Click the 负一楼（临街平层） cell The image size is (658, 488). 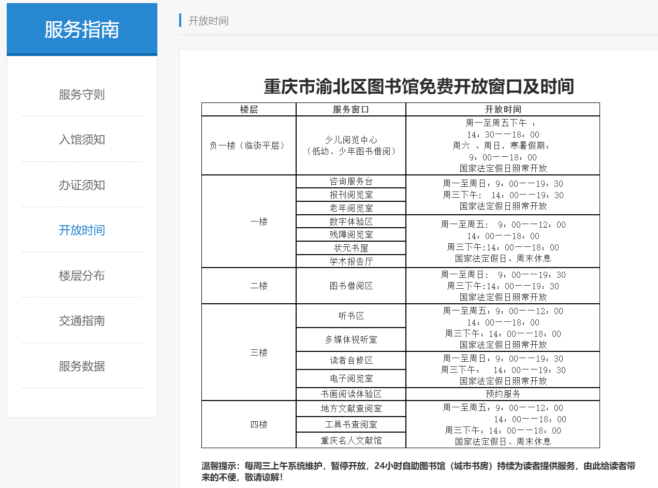[248, 146]
